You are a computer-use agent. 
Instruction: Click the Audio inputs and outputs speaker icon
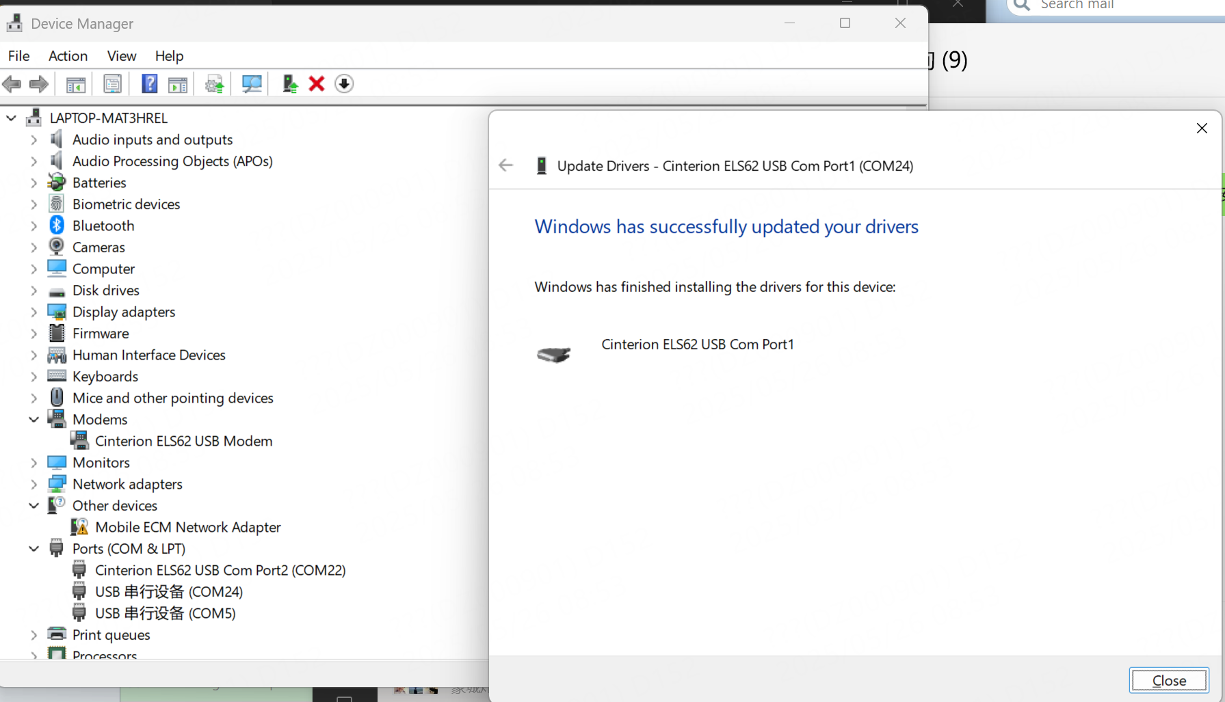(57, 139)
